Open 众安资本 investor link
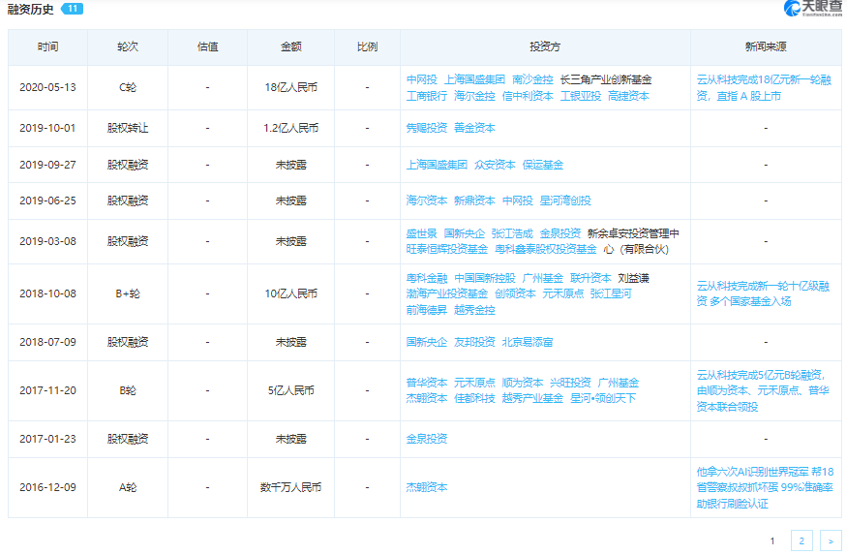This screenshot has width=847, height=555. coord(495,165)
